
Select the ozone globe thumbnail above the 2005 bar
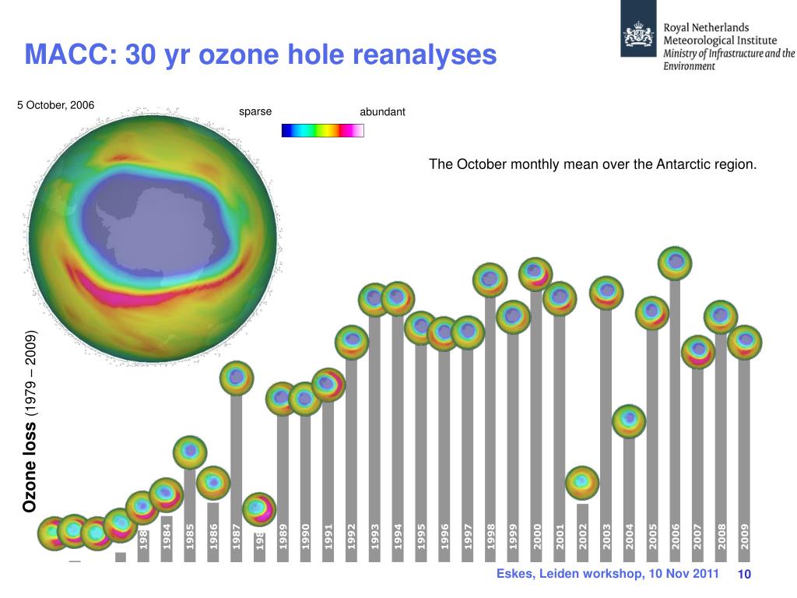(652, 313)
